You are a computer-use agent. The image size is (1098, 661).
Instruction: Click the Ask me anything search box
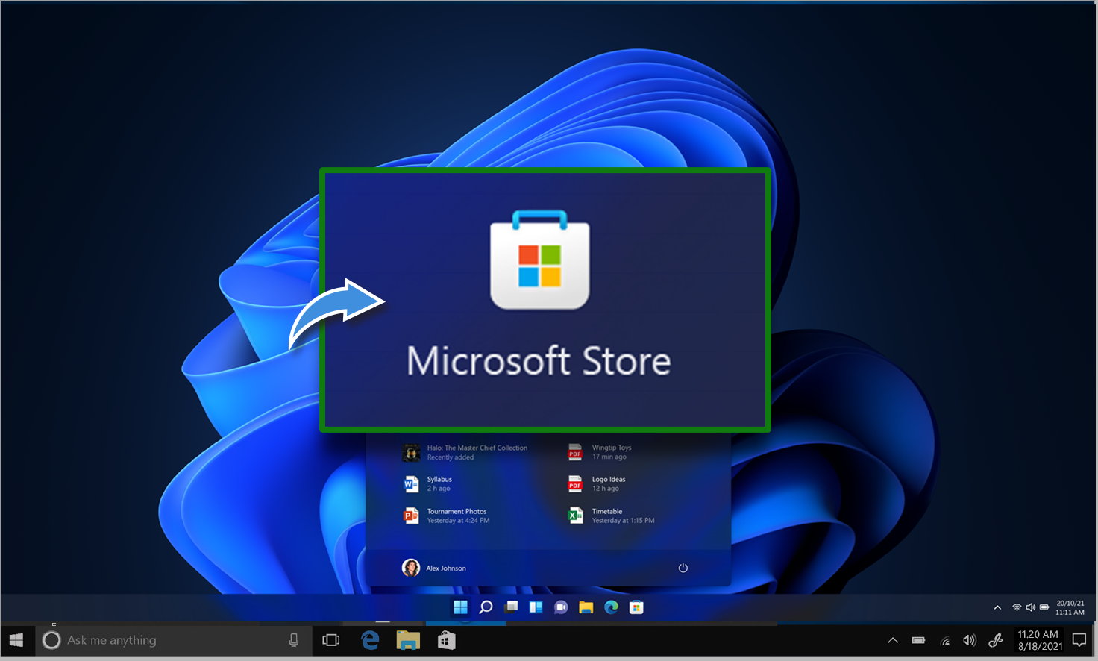click(x=173, y=640)
